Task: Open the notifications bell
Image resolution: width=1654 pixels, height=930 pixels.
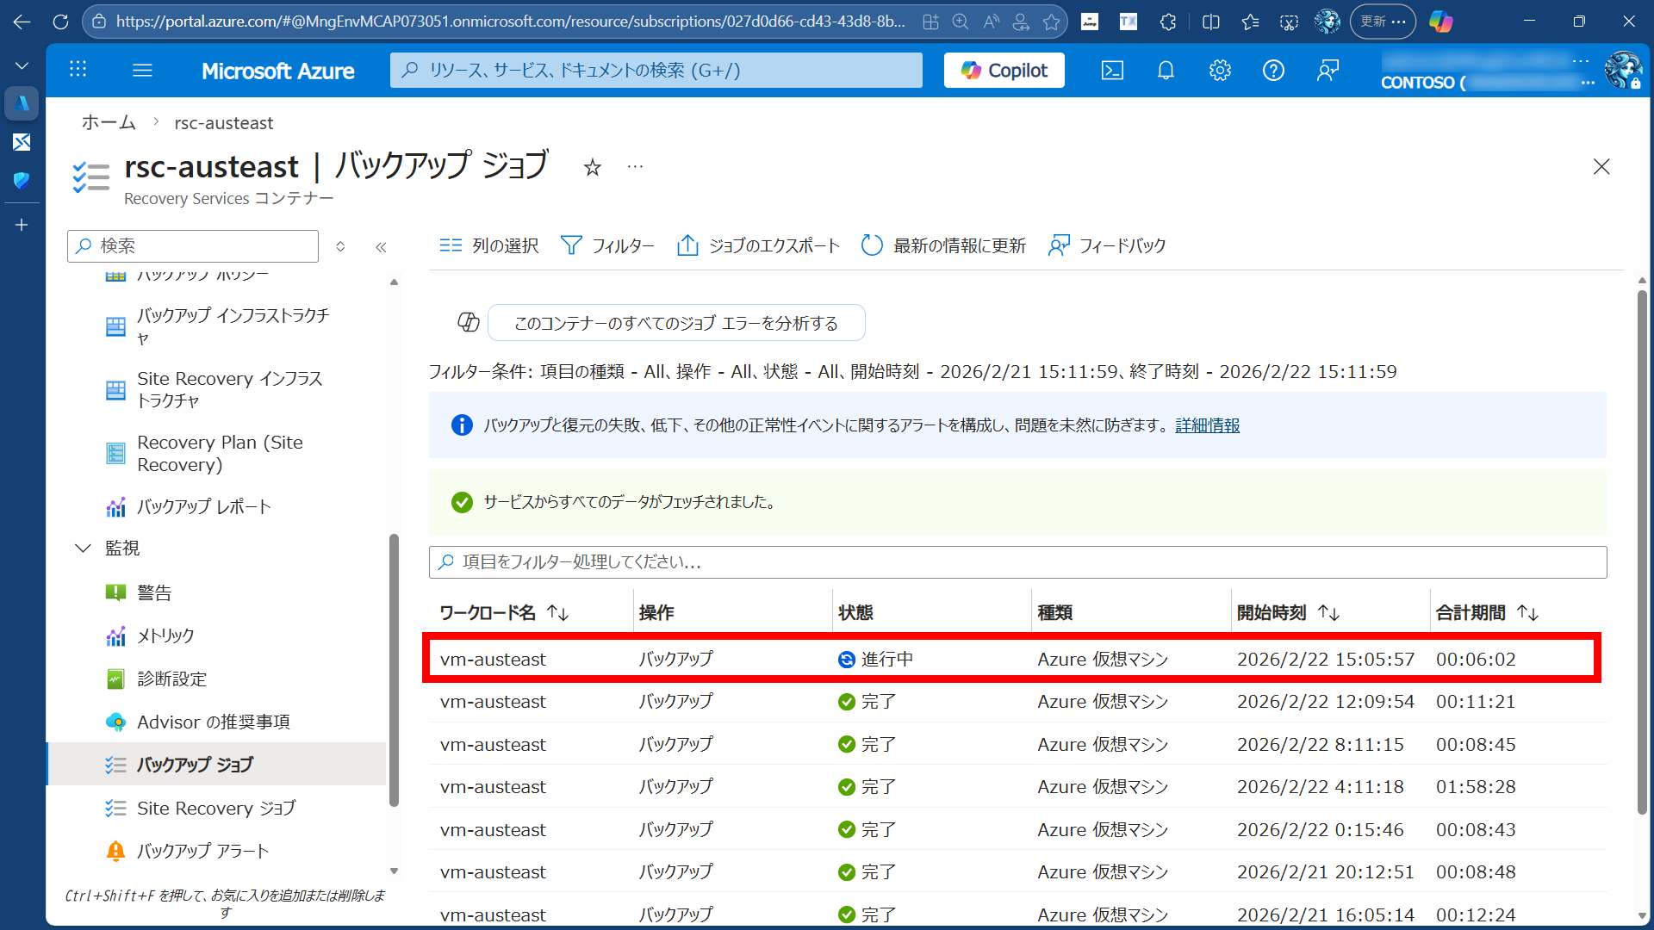Action: 1166,70
